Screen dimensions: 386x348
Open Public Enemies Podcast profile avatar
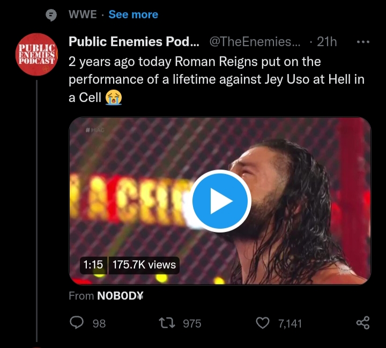36,54
